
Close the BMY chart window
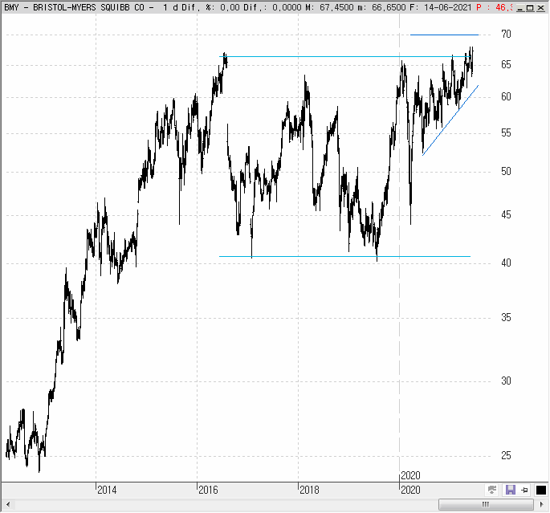(540, 8)
